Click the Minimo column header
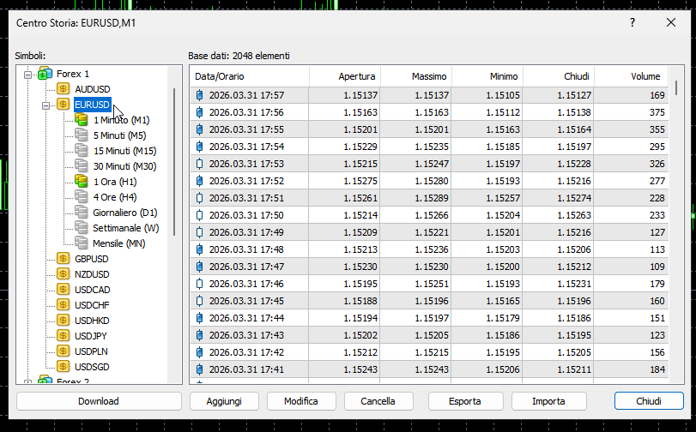The width and height of the screenshot is (696, 432). pyautogui.click(x=487, y=76)
